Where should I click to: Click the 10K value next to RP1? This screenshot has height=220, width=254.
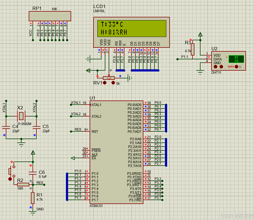(54, 9)
